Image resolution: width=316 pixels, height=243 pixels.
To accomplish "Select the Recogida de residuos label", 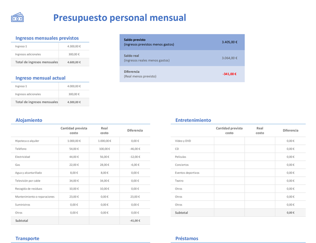I will 29,189.
